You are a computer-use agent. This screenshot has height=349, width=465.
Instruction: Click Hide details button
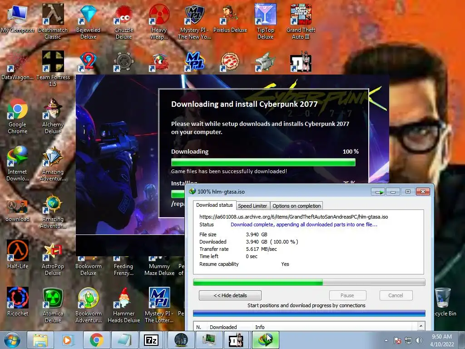pyautogui.click(x=230, y=295)
